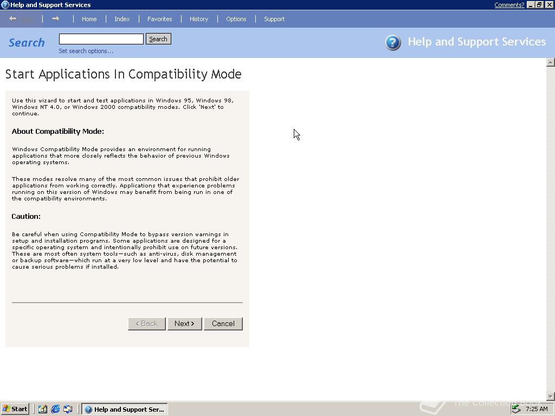Click the Search button
The width and height of the screenshot is (555, 416).
(158, 39)
